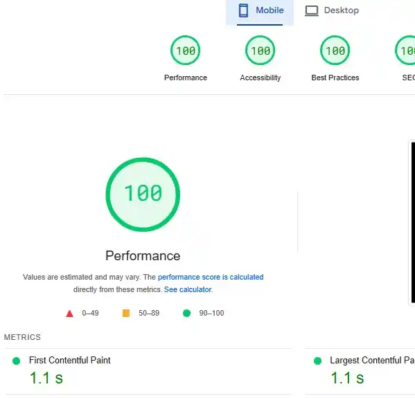
Task: Open the Accessibility score gauge
Action: click(261, 51)
